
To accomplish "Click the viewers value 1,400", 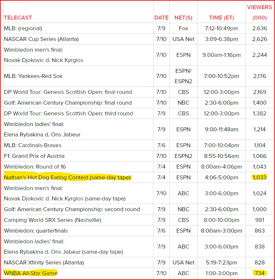I will point(259,103).
